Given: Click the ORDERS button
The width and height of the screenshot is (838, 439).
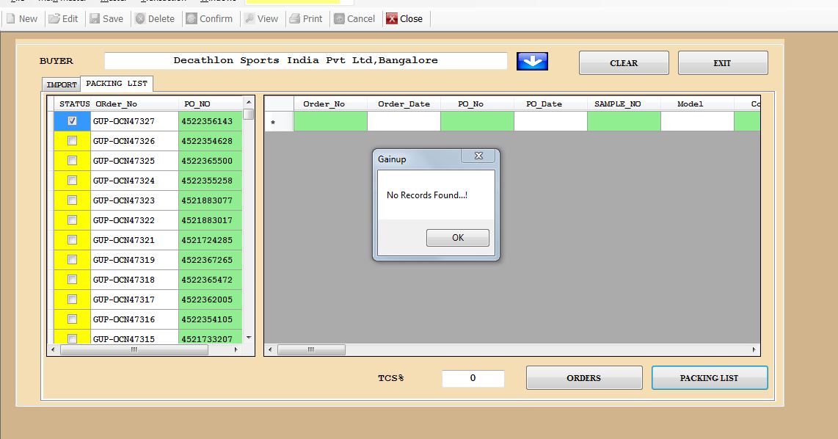Looking at the screenshot, I should coord(583,378).
